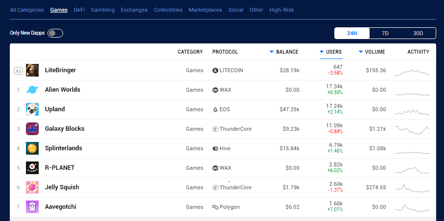Viewport: 444px width, 221px height.
Task: Switch to the Gambling category tab
Action: click(x=103, y=10)
